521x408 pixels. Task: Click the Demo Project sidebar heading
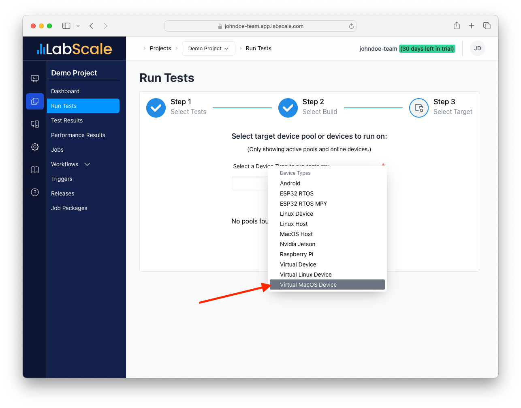point(74,73)
